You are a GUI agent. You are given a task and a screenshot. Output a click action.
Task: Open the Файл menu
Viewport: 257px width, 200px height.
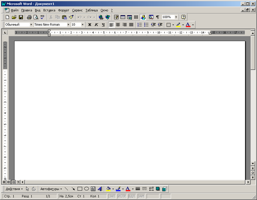click(x=14, y=10)
